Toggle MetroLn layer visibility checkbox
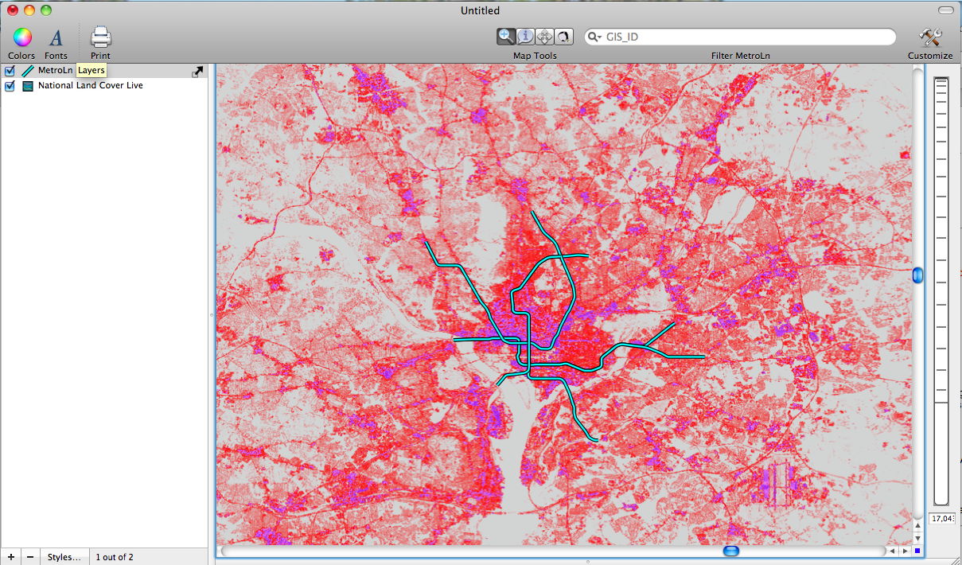Screen dimensions: 962x565 click(x=10, y=70)
